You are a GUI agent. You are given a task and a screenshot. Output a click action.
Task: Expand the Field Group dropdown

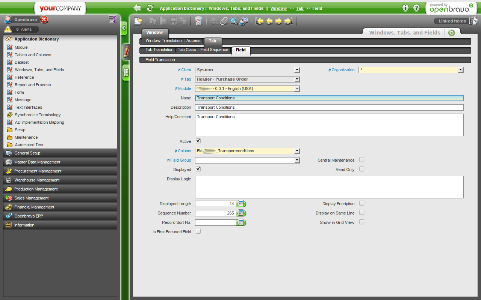pyautogui.click(x=297, y=160)
